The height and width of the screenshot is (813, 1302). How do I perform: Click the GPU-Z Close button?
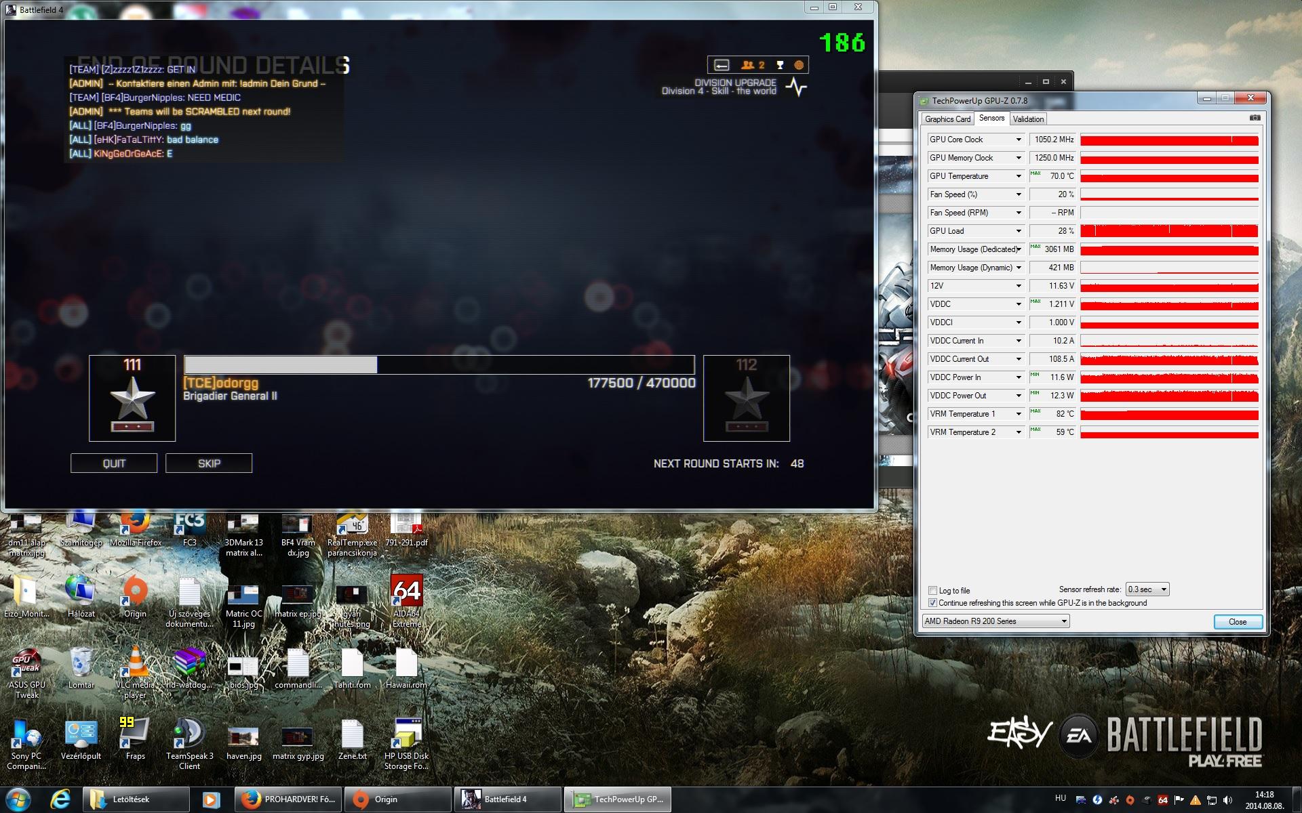[1238, 622]
